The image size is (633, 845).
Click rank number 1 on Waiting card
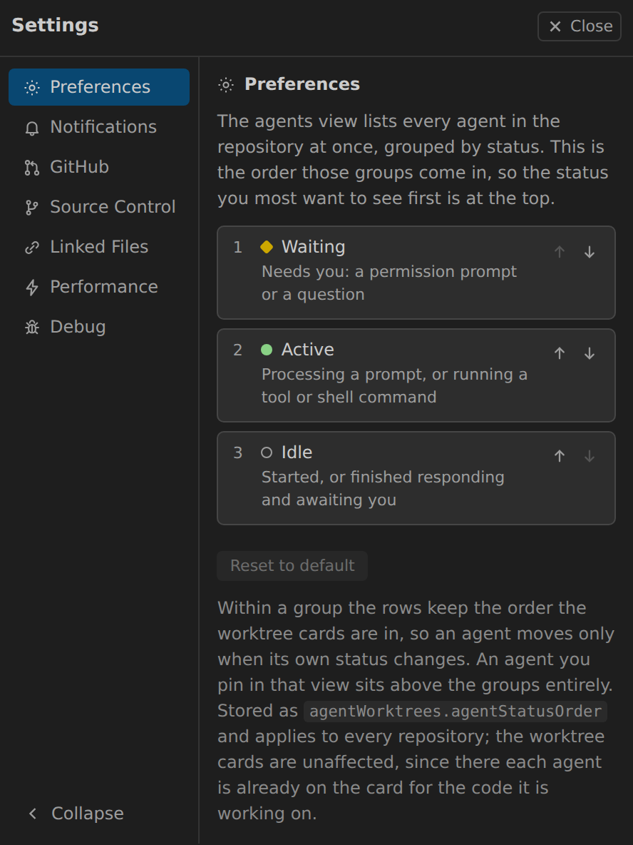[x=237, y=248]
